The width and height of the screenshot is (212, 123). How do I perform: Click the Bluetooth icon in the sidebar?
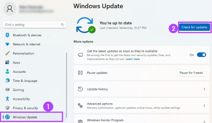pyautogui.click(x=7, y=35)
